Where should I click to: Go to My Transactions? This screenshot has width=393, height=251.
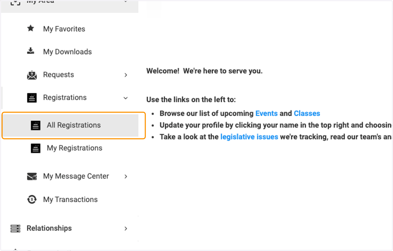(x=70, y=199)
